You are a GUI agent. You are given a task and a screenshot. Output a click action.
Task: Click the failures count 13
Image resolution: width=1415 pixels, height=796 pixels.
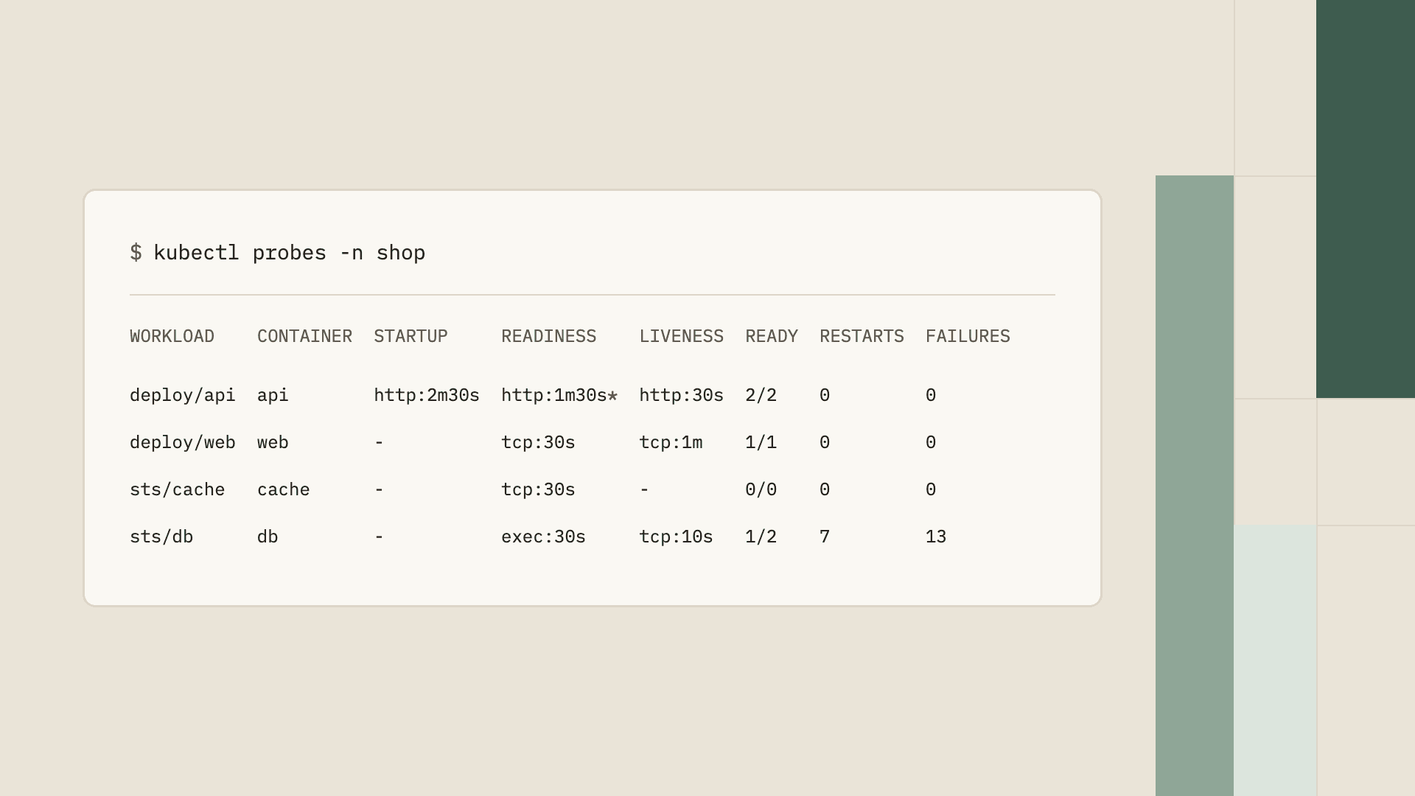click(x=936, y=537)
